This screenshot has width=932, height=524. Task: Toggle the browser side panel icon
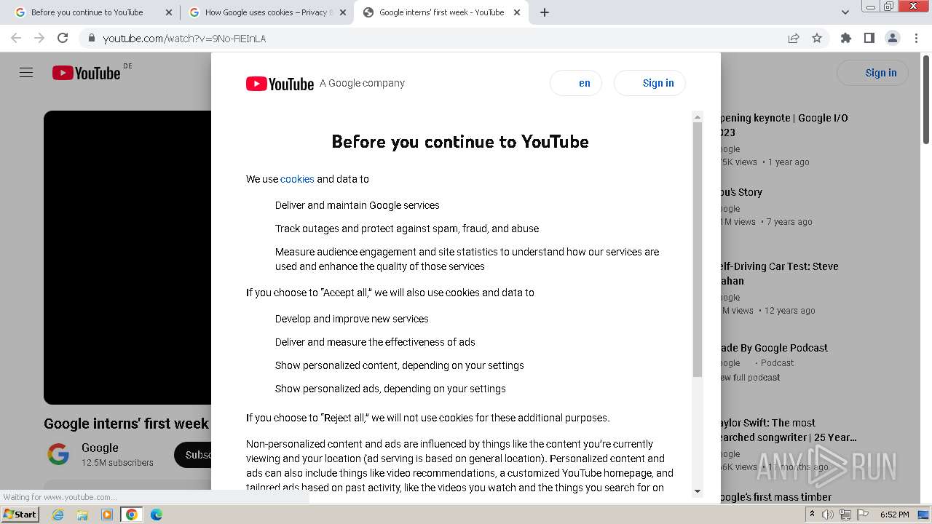tap(869, 38)
